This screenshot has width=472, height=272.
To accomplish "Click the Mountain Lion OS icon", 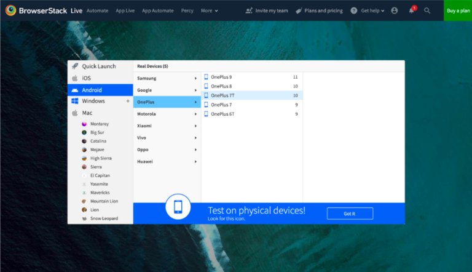I will pyautogui.click(x=84, y=201).
